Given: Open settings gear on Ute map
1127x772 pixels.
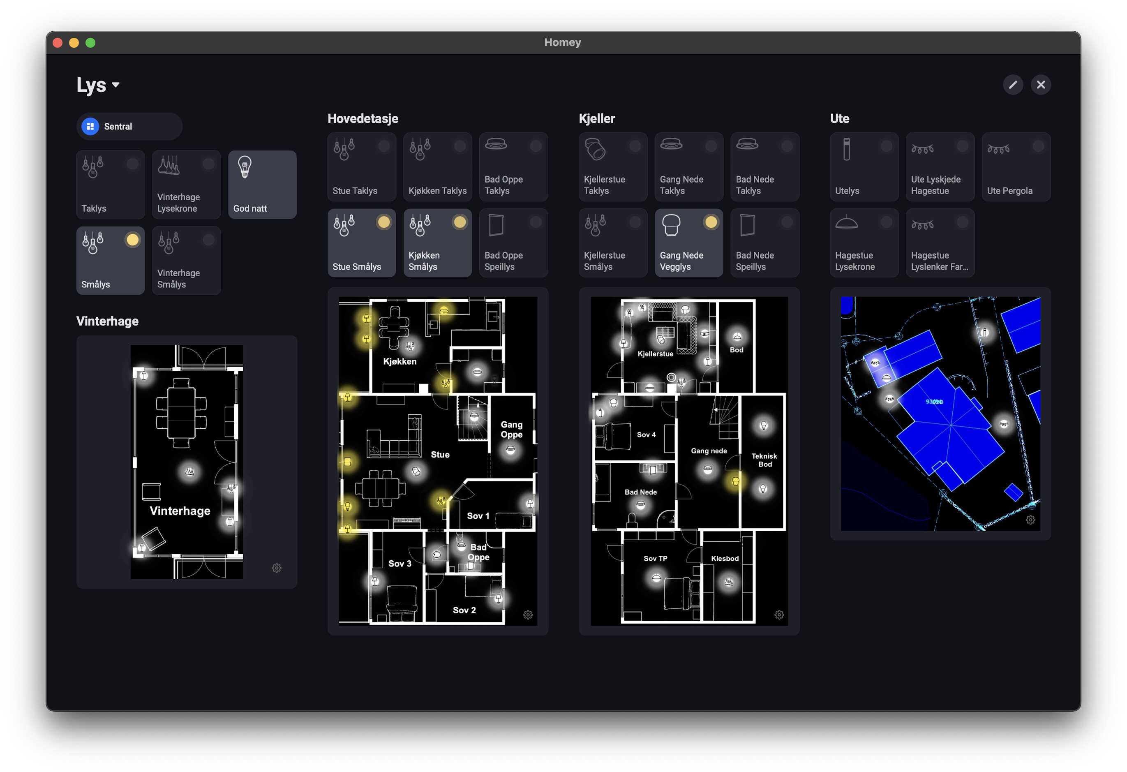Looking at the screenshot, I should [x=1030, y=520].
